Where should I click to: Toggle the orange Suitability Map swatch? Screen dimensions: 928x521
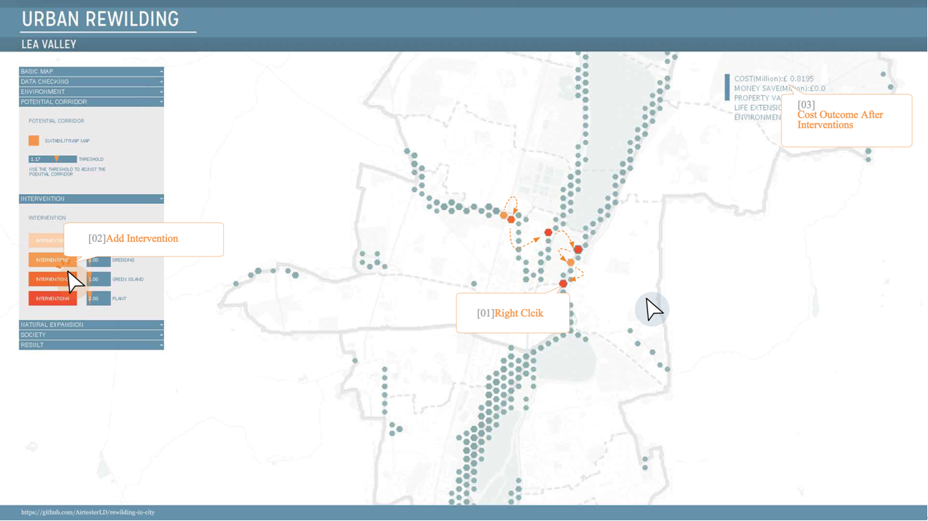coord(34,141)
